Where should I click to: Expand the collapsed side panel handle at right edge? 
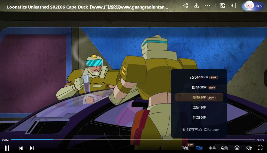coord(266,78)
